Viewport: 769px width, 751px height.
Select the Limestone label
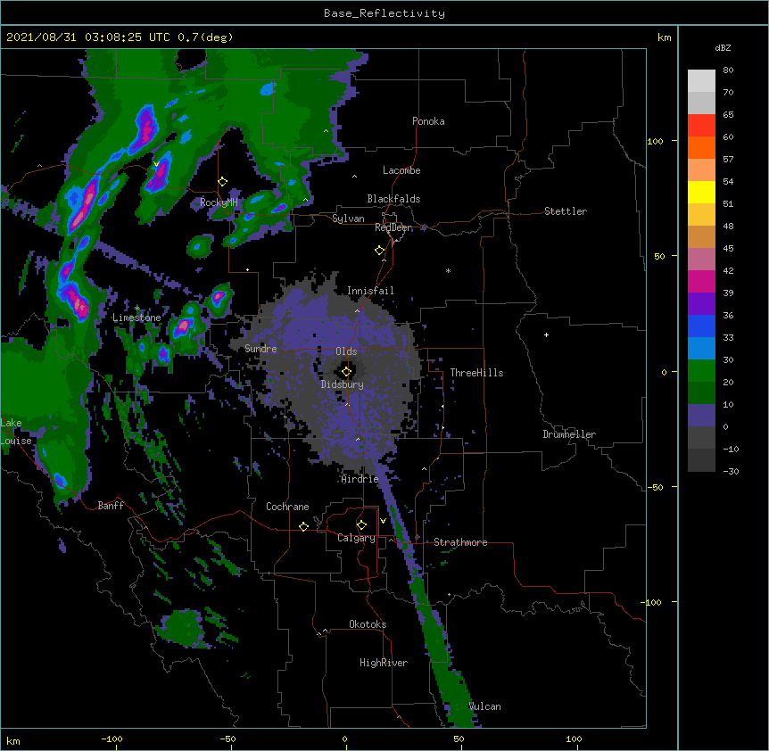click(x=136, y=318)
